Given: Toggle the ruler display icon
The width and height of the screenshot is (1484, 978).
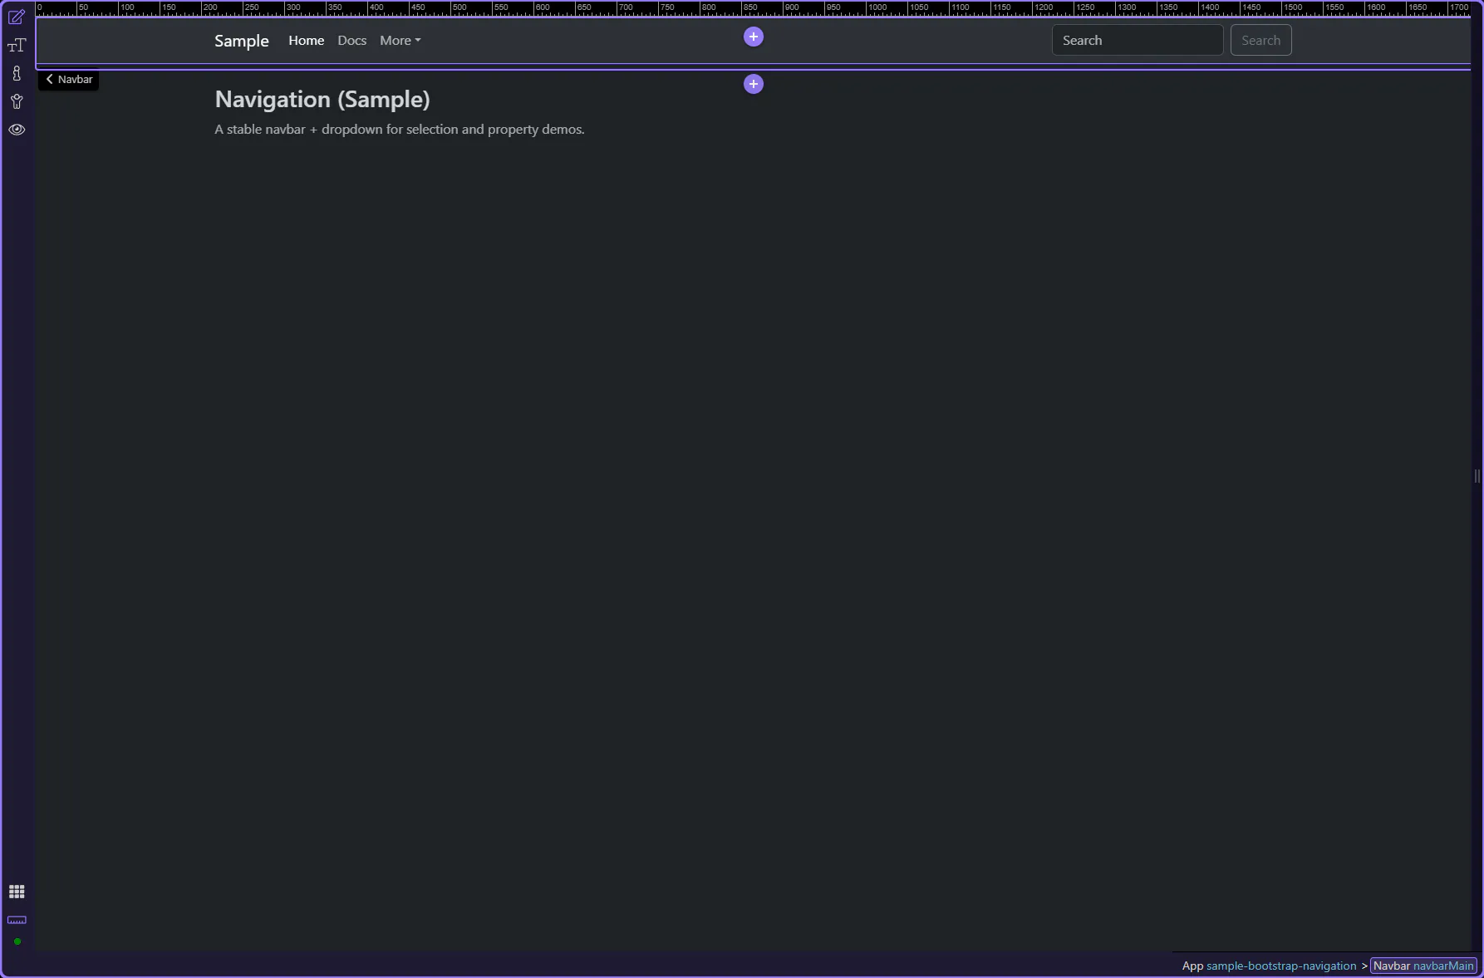Looking at the screenshot, I should click(17, 920).
